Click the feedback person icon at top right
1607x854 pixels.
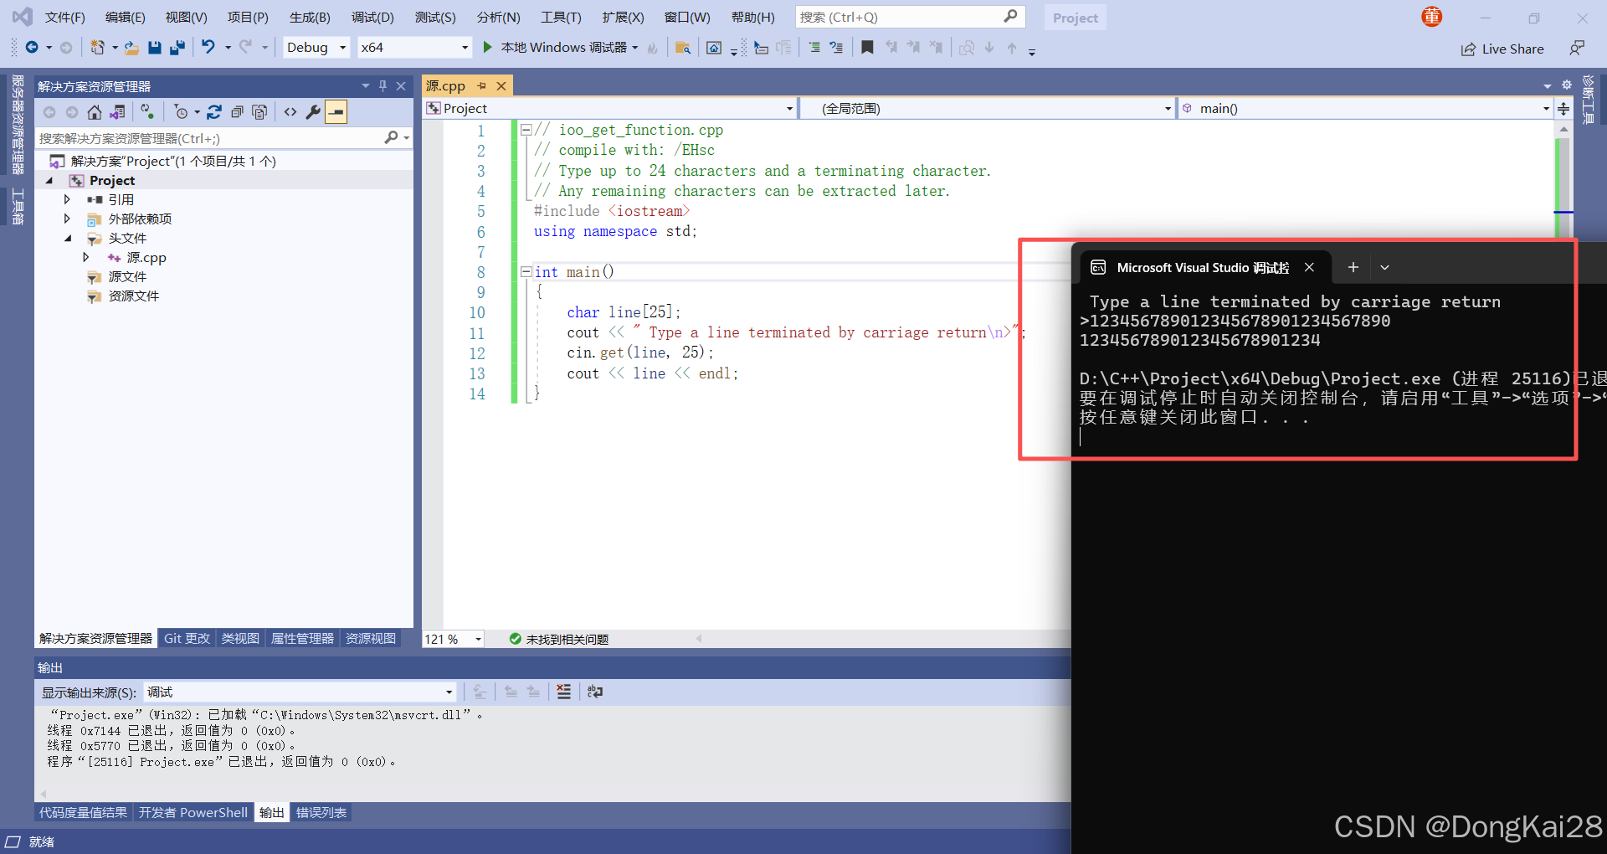[x=1576, y=49]
